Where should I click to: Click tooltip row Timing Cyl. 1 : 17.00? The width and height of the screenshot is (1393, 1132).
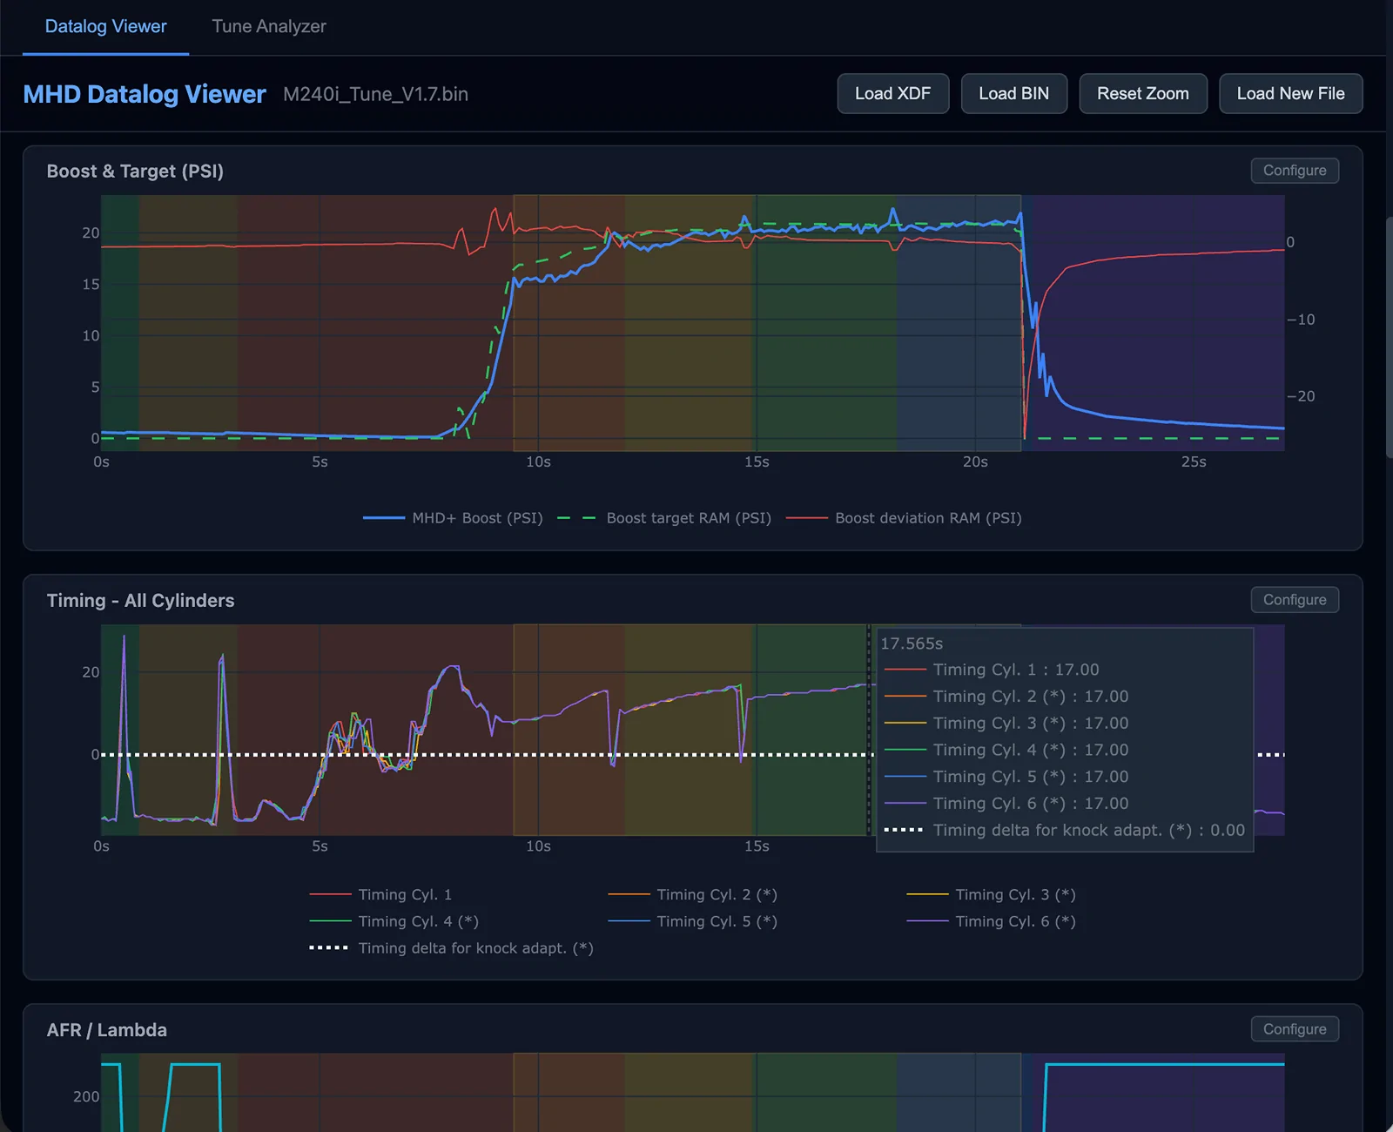tap(992, 670)
